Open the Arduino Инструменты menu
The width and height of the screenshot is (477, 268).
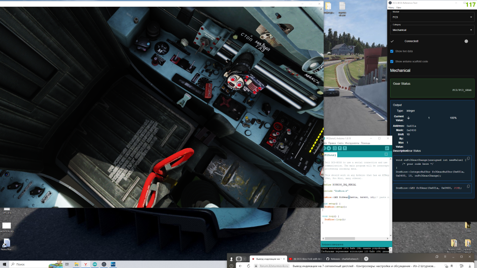[352, 143]
